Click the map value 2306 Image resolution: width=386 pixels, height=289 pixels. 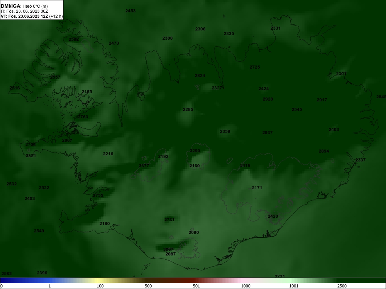tap(200, 29)
